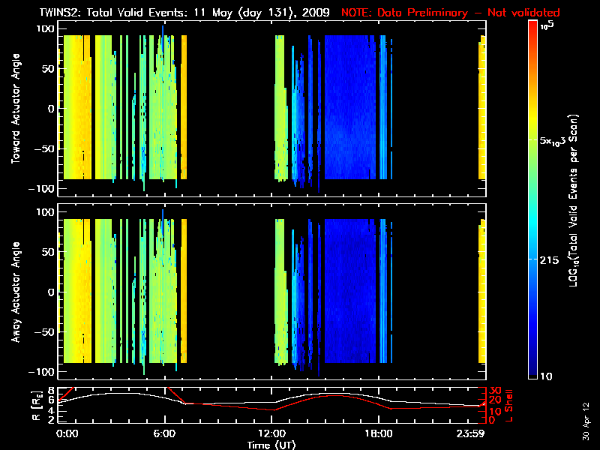Click the "Time (UT)" axis label

(x=271, y=444)
